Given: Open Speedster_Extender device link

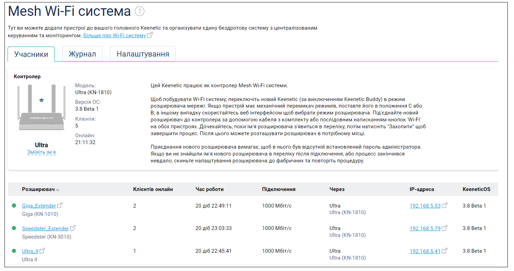Looking at the screenshot, I should tap(45, 229).
